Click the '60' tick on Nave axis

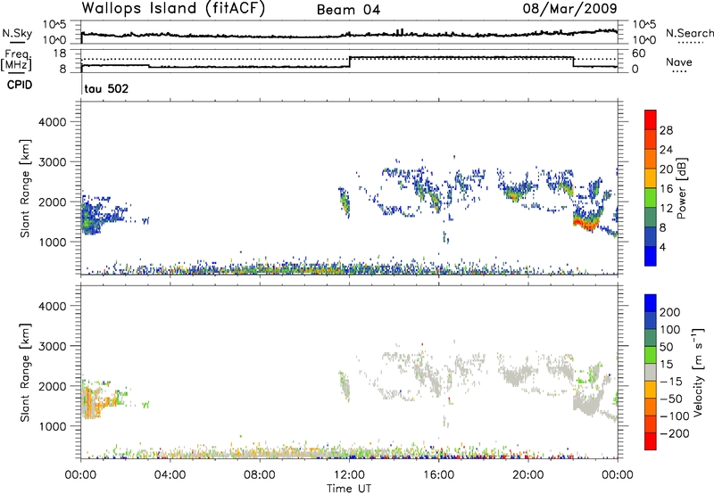coord(639,54)
